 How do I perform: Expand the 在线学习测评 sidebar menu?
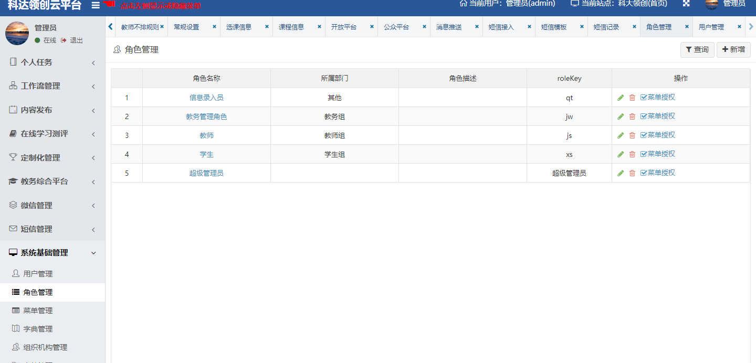[x=52, y=134]
